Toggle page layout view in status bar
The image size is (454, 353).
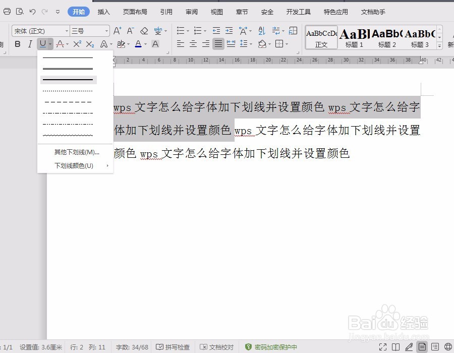(x=422, y=346)
